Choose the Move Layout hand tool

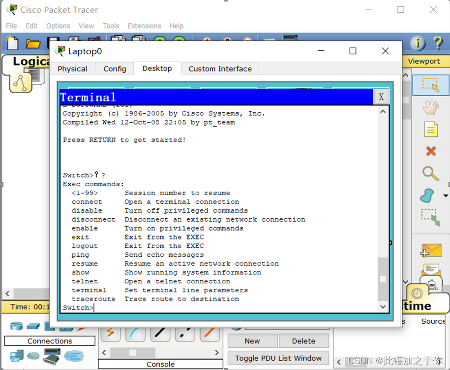430,107
